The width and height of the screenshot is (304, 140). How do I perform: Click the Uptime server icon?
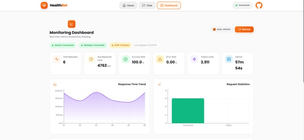(x=229, y=59)
